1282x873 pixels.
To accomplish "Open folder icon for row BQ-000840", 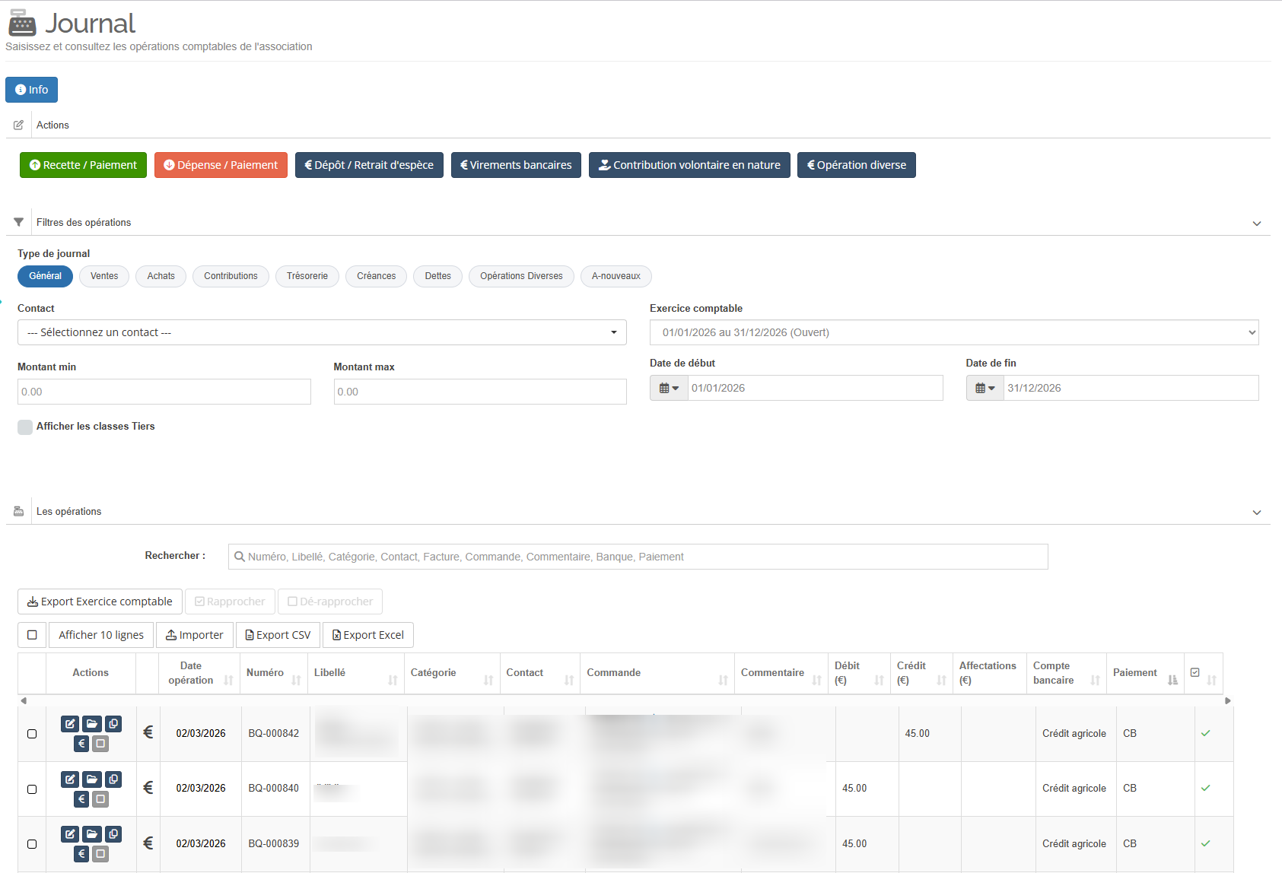I will (91, 779).
